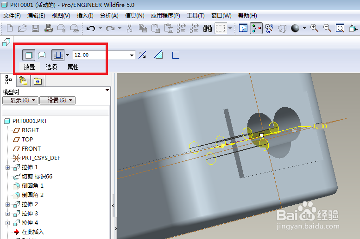The width and height of the screenshot is (360, 239).
Task: Click the Zoom Out magnifier icon
Action: [x=327, y=28]
